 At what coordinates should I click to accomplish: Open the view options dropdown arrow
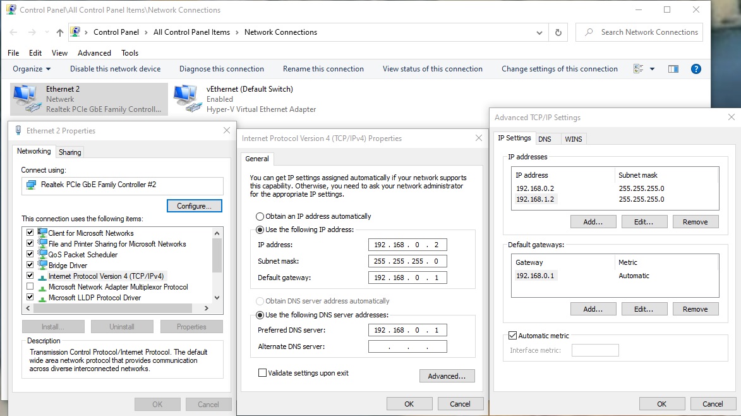click(652, 69)
